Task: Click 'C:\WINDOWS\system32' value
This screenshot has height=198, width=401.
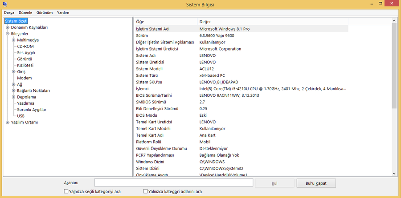Action: coord(221,168)
